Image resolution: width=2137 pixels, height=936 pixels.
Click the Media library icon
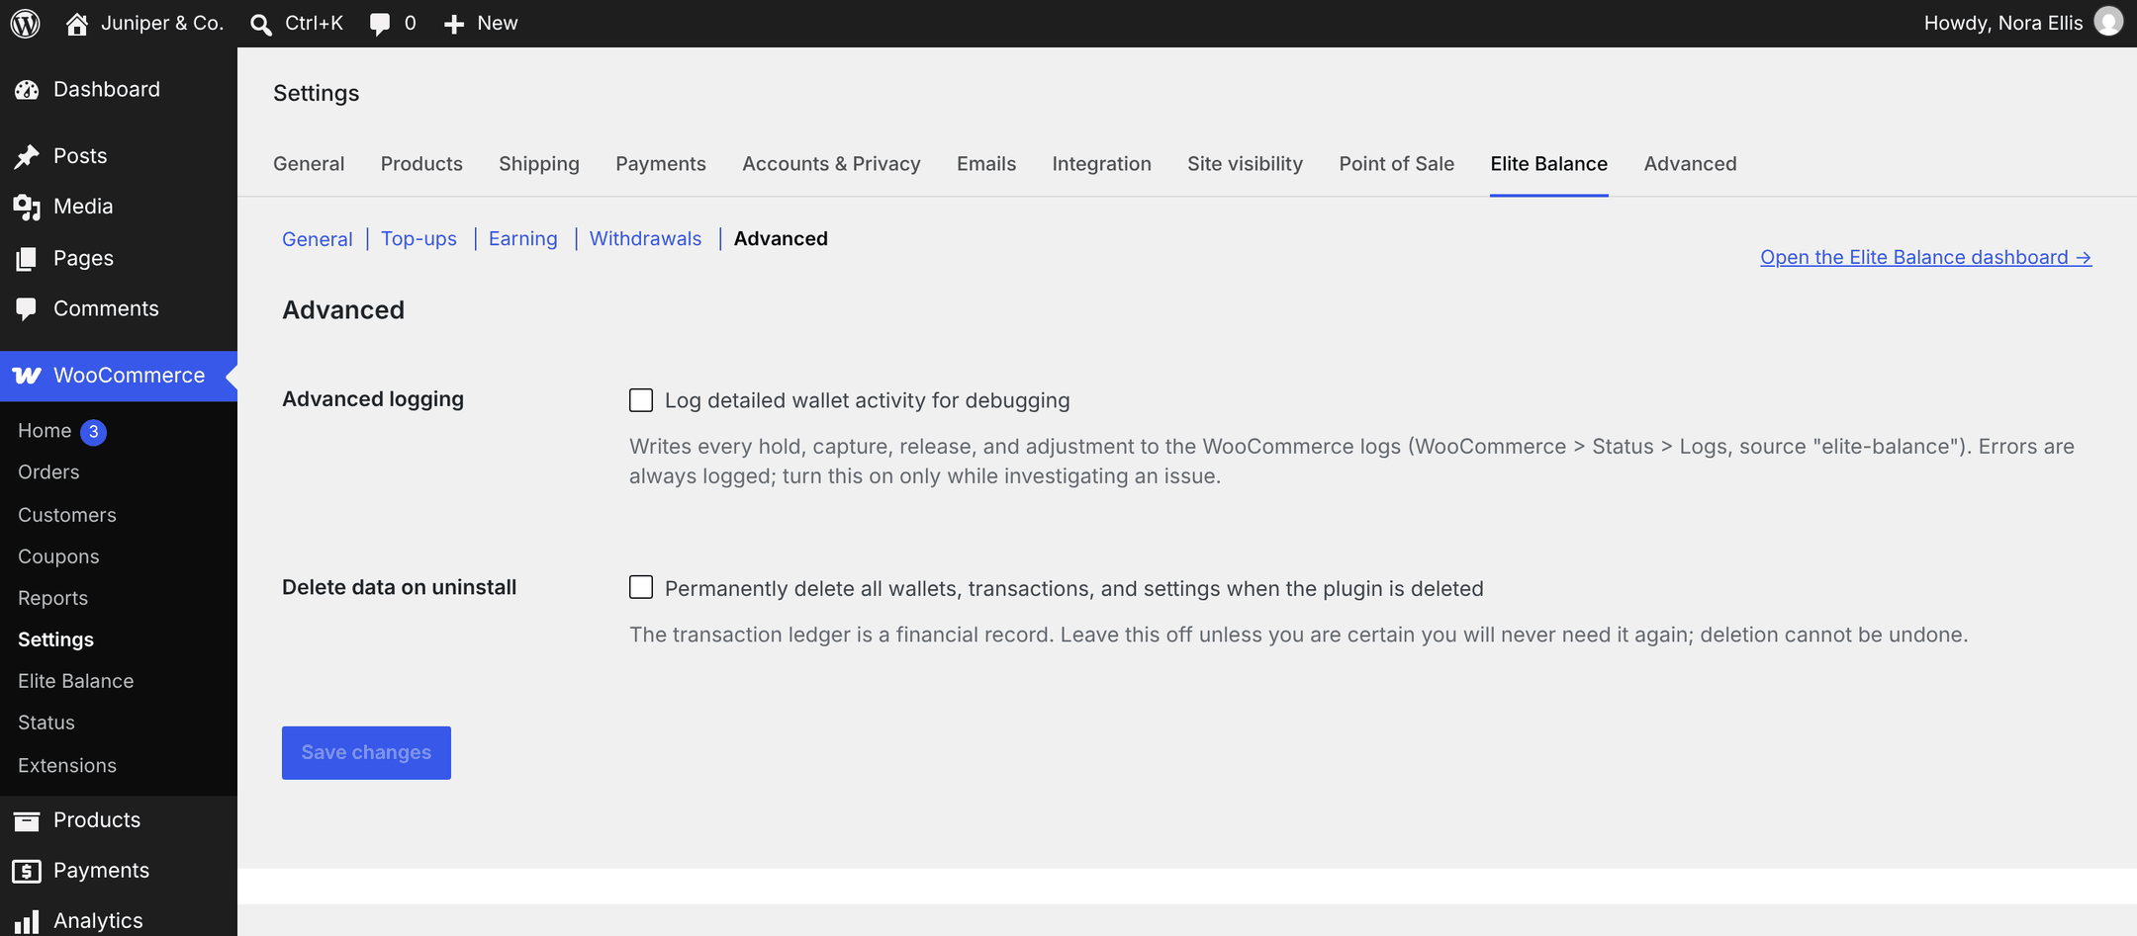27,207
